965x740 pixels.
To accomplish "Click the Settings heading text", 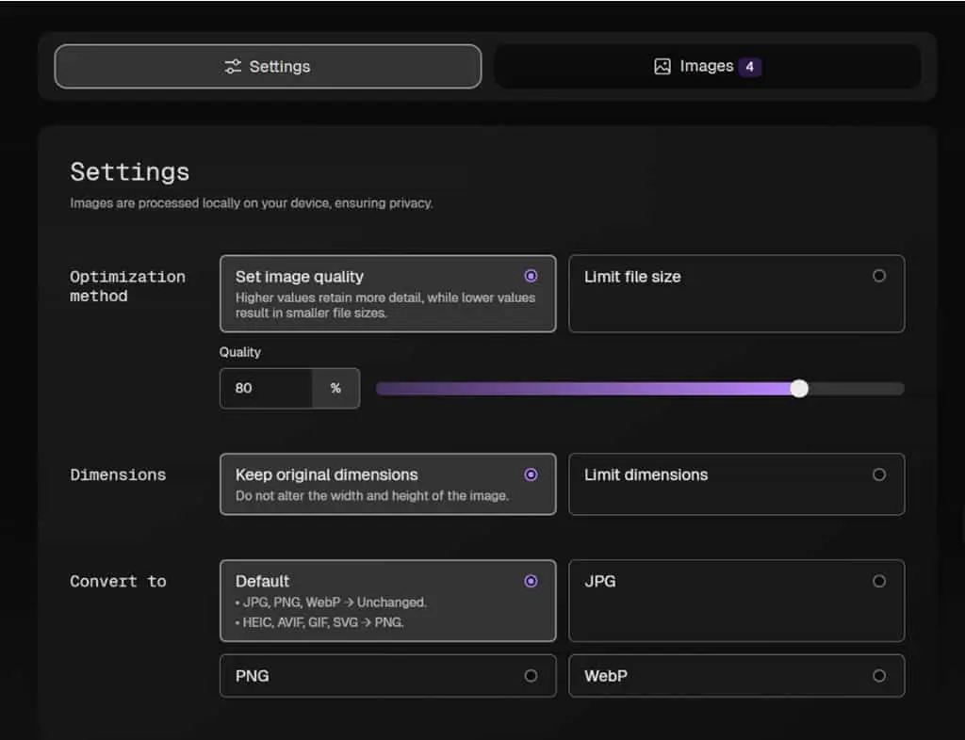I will pyautogui.click(x=130, y=172).
